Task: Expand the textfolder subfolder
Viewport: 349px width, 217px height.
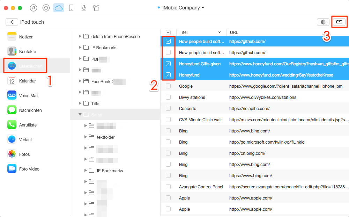Action: pyautogui.click(x=86, y=137)
